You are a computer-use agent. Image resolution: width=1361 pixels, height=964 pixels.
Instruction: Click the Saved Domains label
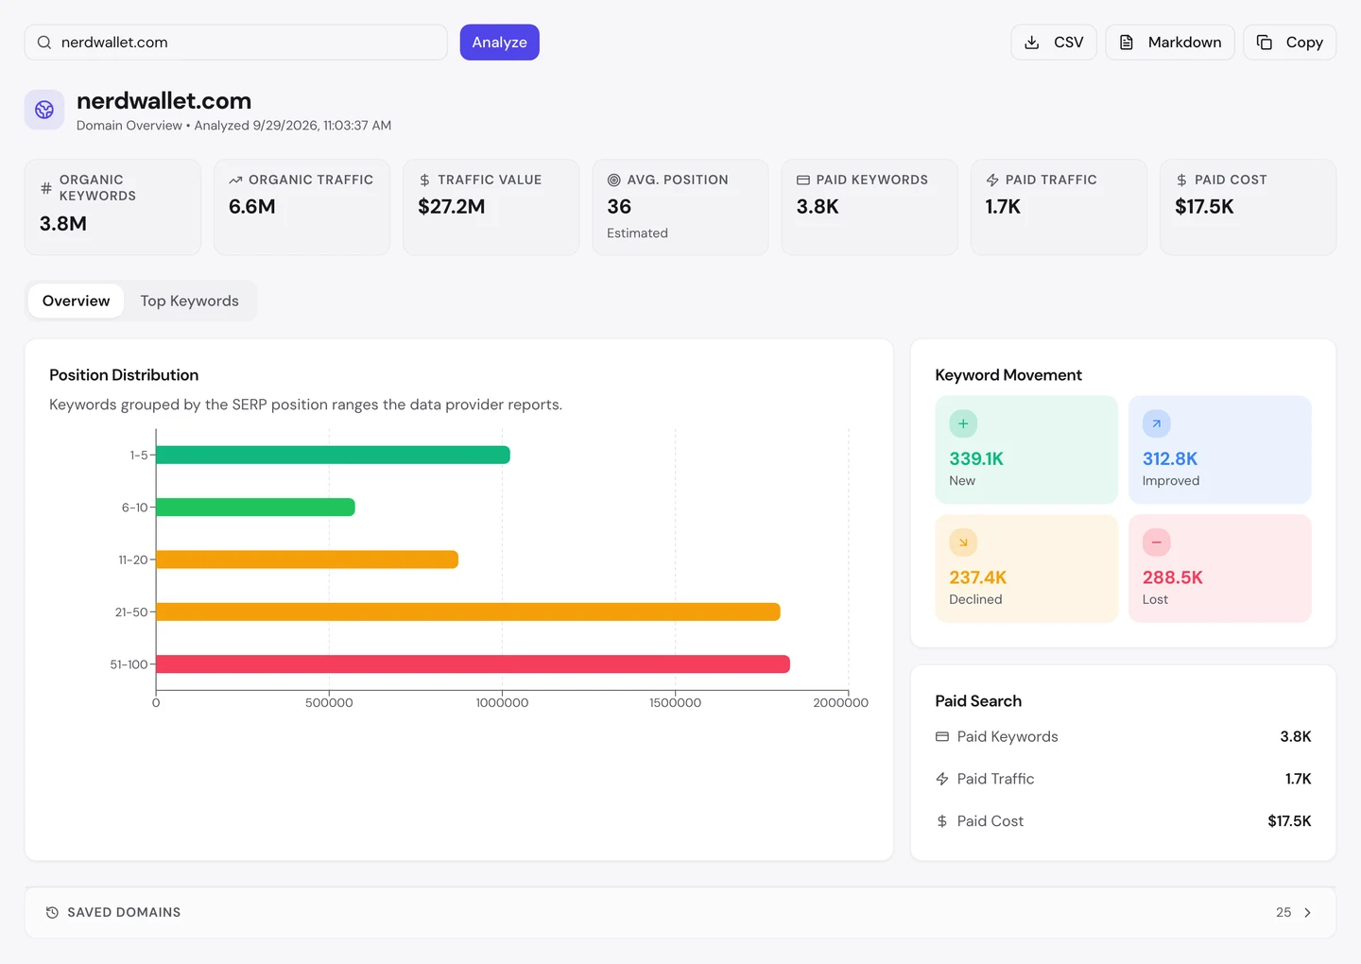click(x=124, y=912)
